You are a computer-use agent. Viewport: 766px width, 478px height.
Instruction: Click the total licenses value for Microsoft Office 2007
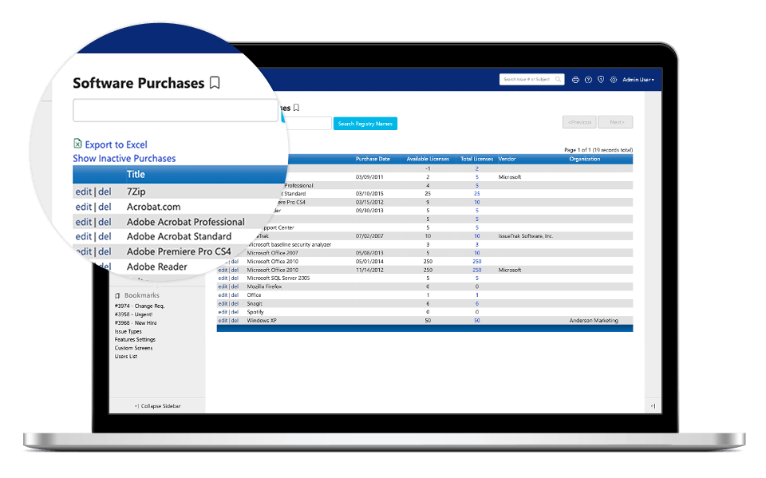point(477,253)
